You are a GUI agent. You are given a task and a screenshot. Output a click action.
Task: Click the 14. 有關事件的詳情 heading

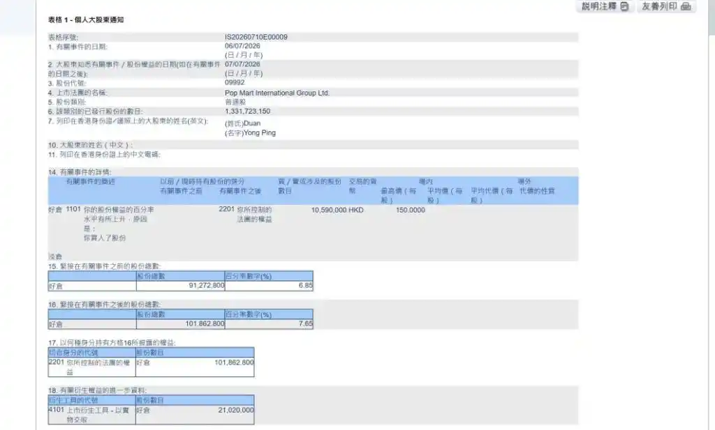pyautogui.click(x=80, y=172)
